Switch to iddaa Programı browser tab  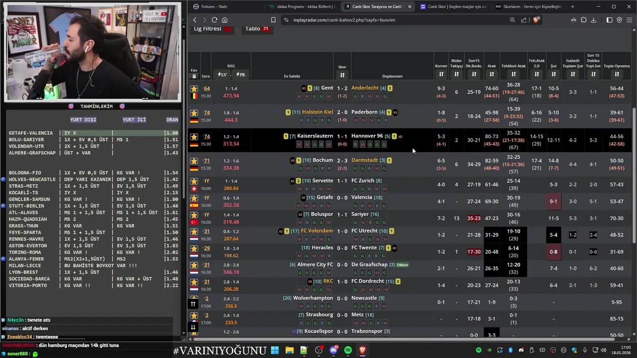(302, 6)
